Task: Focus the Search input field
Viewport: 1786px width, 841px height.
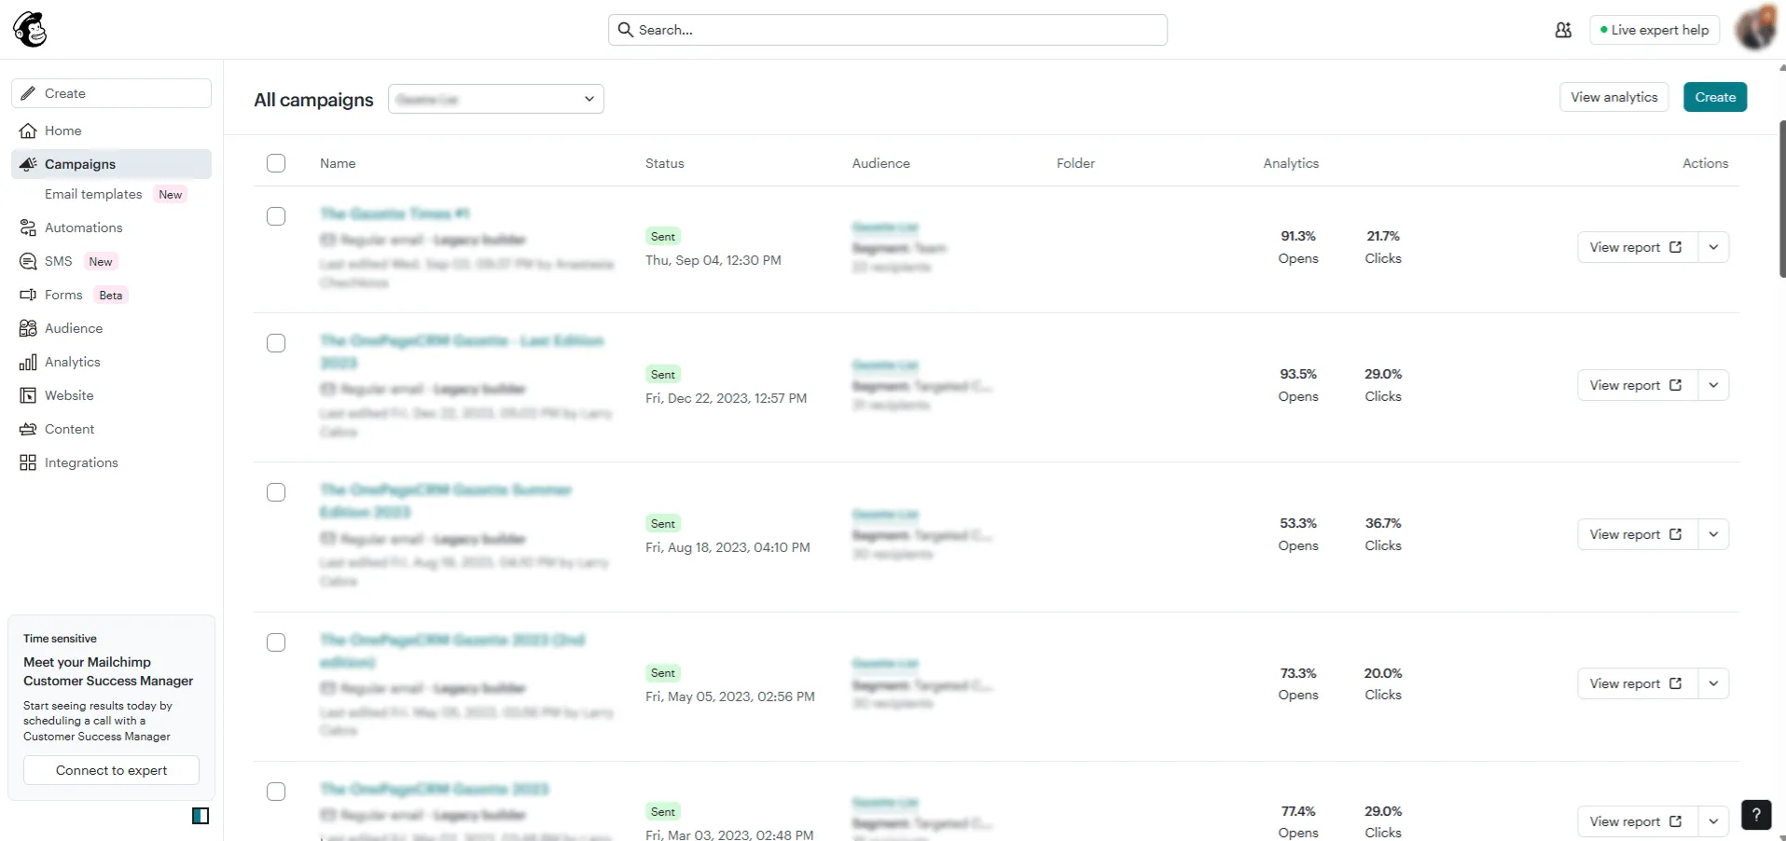Action: [888, 30]
